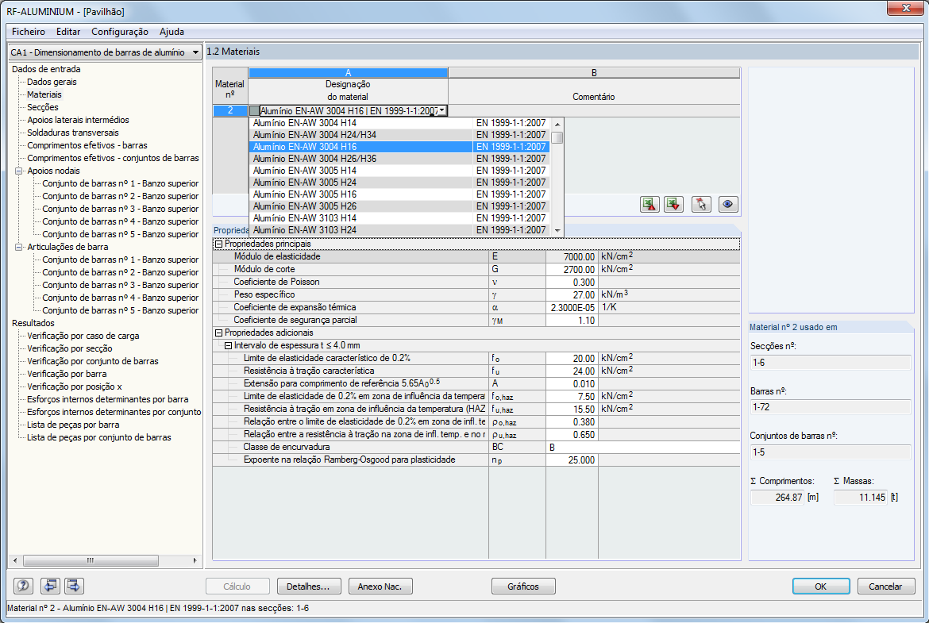This screenshot has width=929, height=623.
Task: Select Alumínio EN-AW 3004 H14 from list
Action: 400,123
